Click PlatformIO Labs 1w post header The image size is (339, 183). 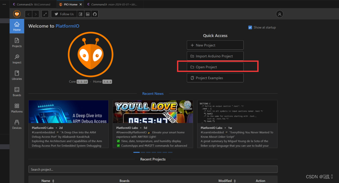pyautogui.click(x=216, y=128)
